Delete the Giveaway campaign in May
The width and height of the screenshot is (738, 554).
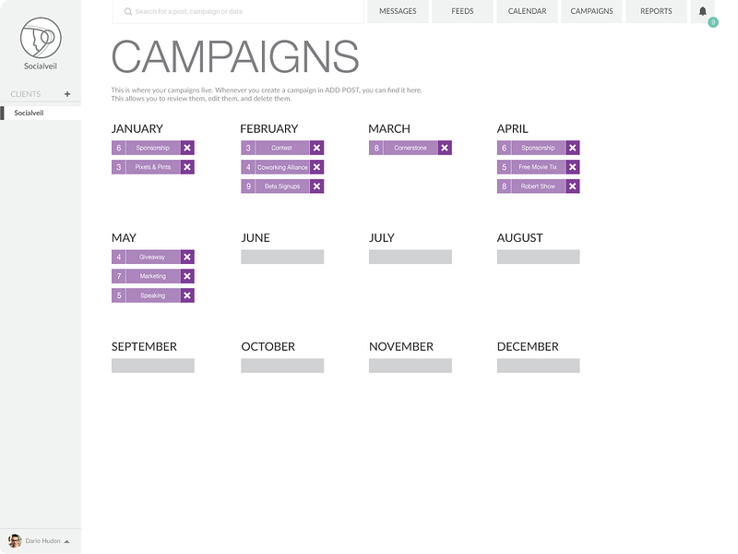(x=186, y=257)
